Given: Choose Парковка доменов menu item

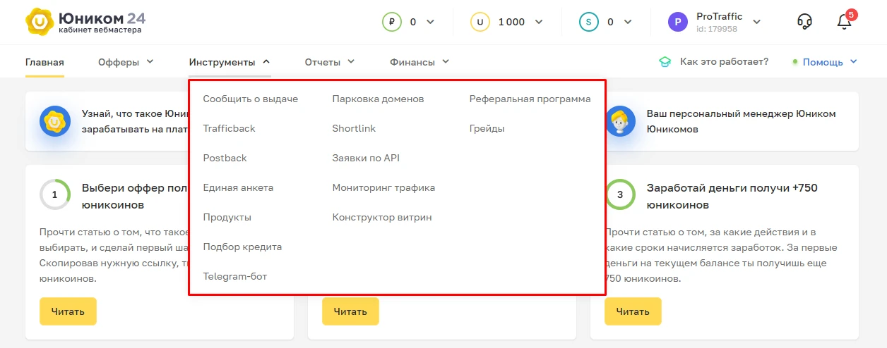Looking at the screenshot, I should pyautogui.click(x=378, y=99).
